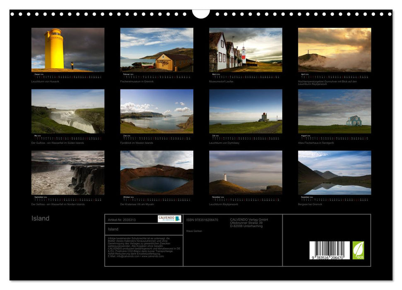
Task: Open the Gullfoss waterfall picture
Action: tap(68, 111)
